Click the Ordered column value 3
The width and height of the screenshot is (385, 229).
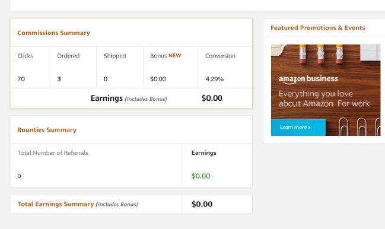pos(59,79)
